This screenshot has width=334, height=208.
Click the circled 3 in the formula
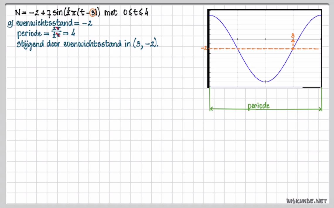[x=93, y=13]
